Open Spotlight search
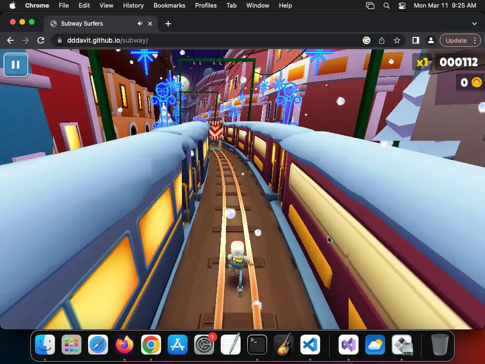485x364 pixels. tap(386, 6)
